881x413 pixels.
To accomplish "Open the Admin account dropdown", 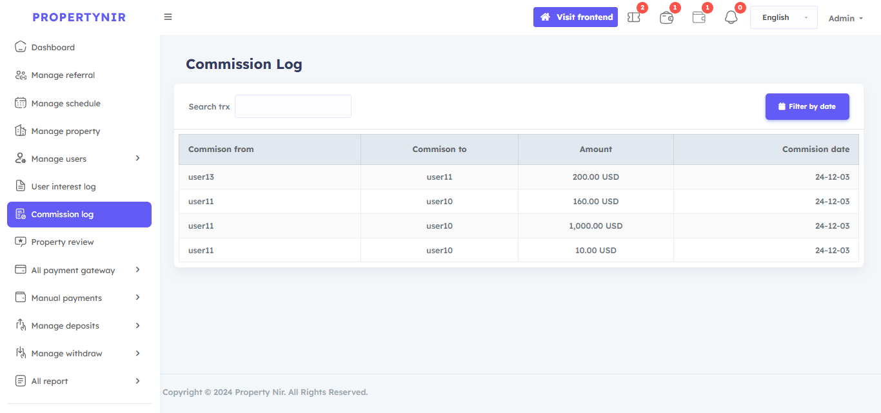I will click(x=846, y=18).
